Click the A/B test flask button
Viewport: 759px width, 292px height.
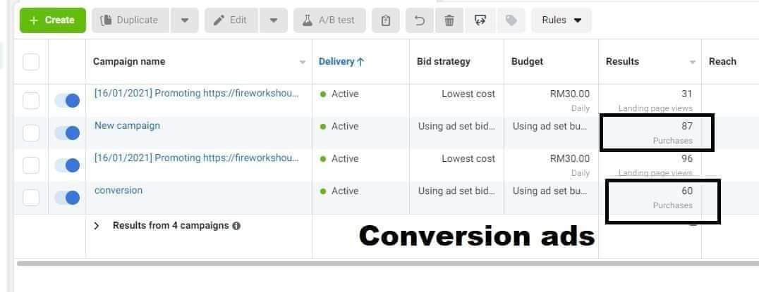(329, 20)
